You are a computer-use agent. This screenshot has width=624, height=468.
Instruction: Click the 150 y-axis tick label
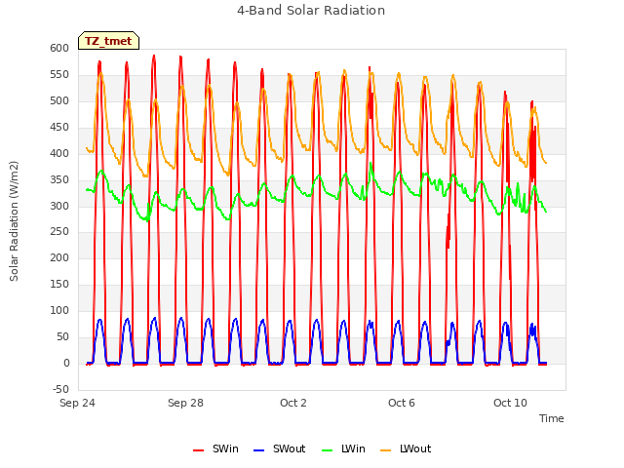59,284
